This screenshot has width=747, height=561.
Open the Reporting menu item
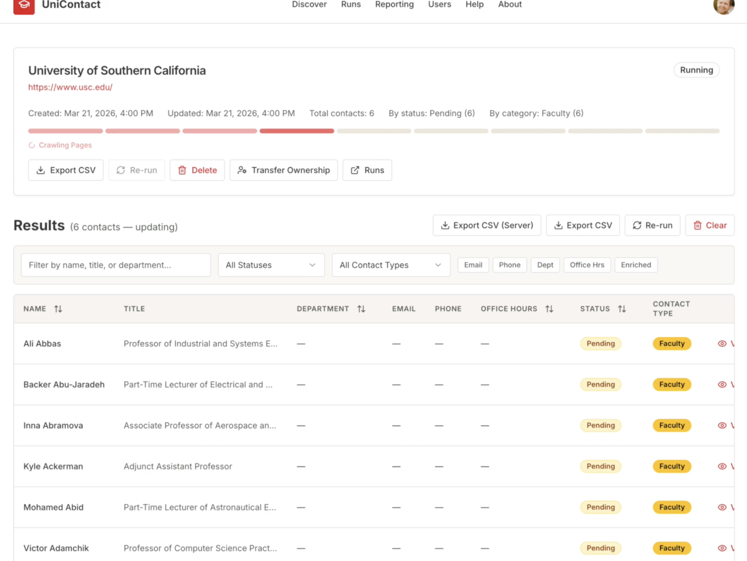pos(394,4)
